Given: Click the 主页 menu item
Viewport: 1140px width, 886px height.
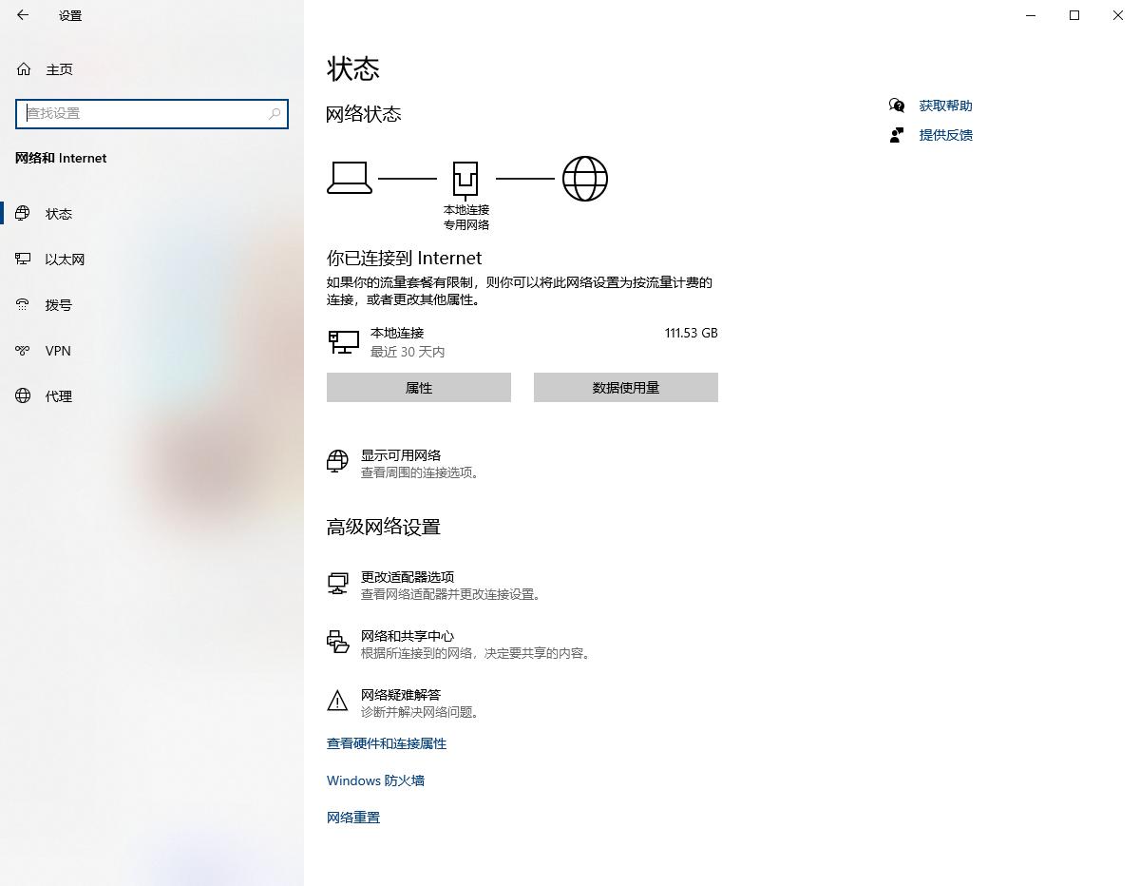Looking at the screenshot, I should 60,68.
